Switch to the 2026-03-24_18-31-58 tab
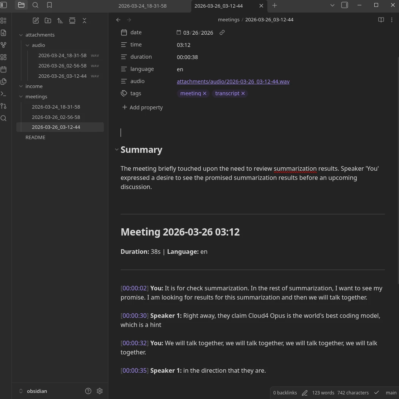 click(x=143, y=6)
